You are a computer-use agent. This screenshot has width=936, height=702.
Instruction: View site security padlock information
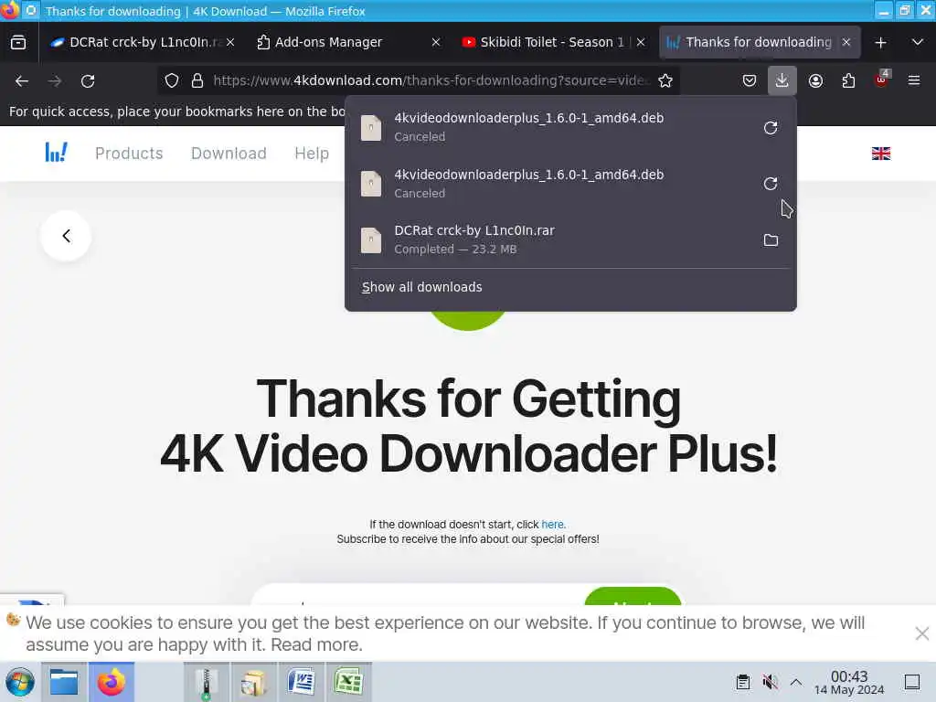[197, 80]
